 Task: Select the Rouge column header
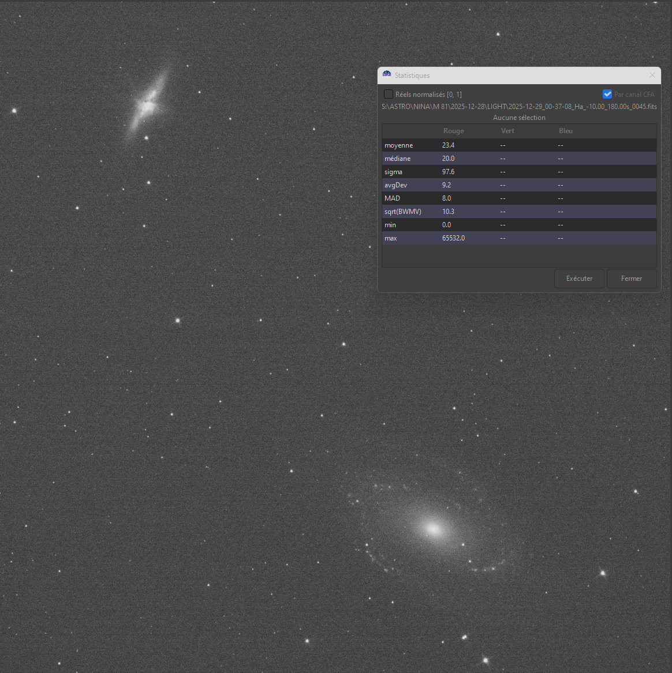click(x=454, y=131)
